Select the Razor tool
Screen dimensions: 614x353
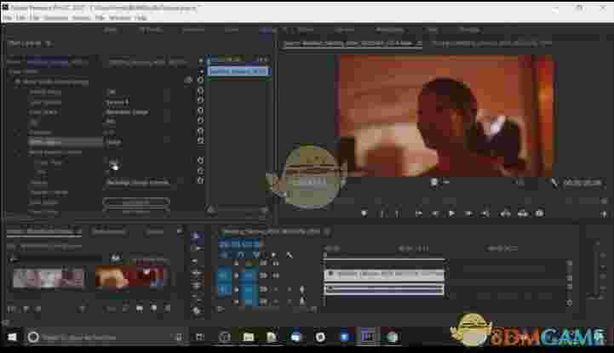[x=197, y=273]
